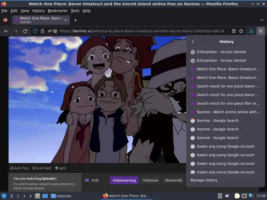Open third 9anime - Google Search history entry

(x=226, y=138)
